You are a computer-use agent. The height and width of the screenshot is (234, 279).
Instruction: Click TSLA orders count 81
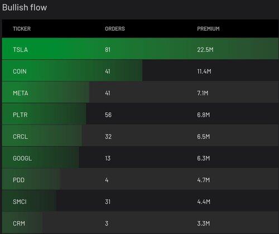tap(108, 50)
